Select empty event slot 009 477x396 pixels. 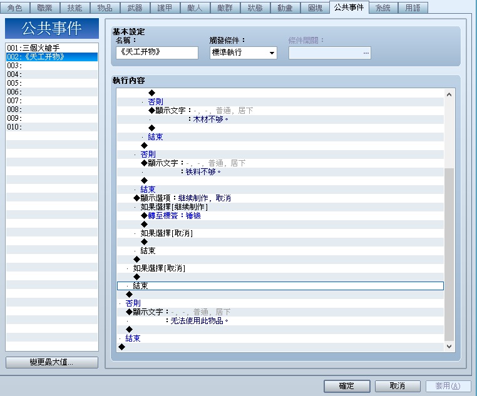(x=52, y=118)
